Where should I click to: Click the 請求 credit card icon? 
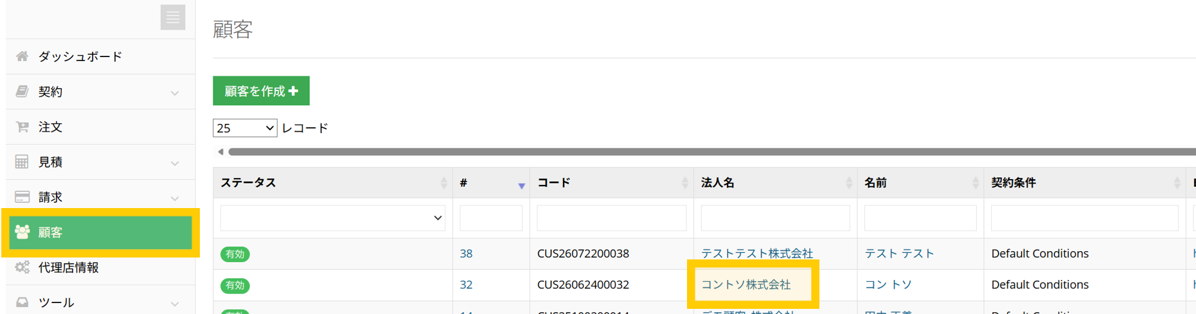tap(22, 196)
